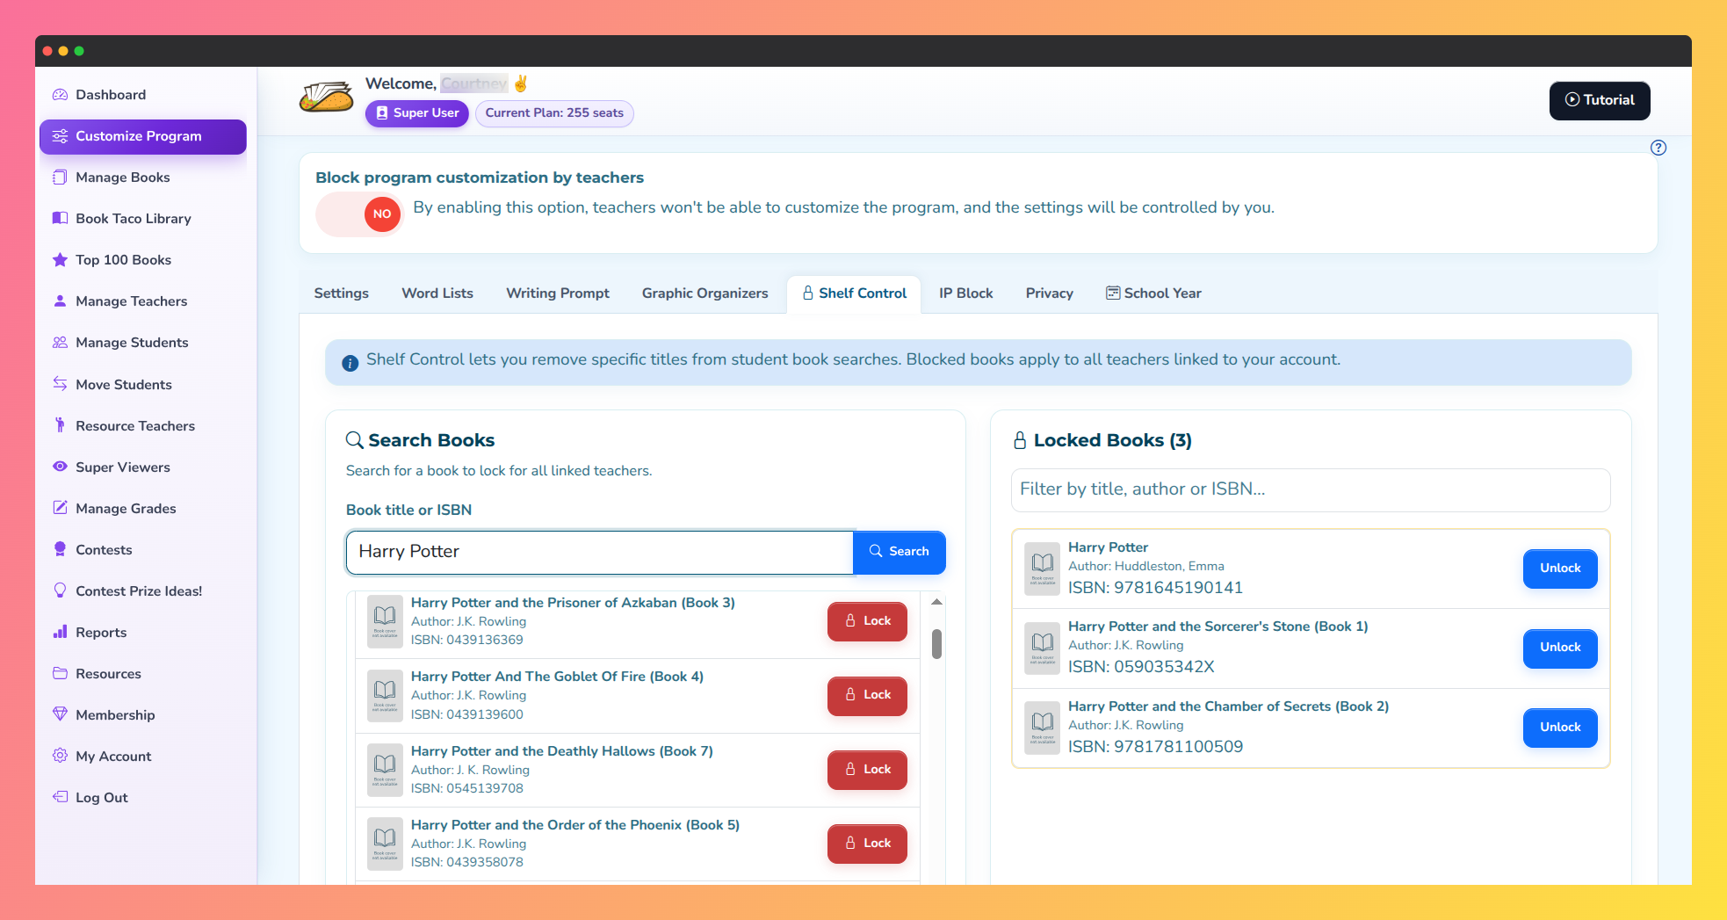This screenshot has width=1727, height=920.
Task: Toggle Block program customization switch
Action: point(359,214)
